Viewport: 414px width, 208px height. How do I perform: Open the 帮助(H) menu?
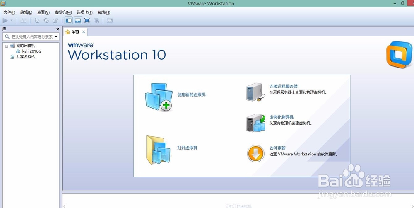pos(104,12)
